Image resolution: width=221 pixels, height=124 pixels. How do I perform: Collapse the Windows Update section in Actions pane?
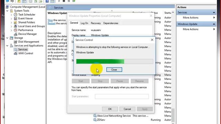(x=214, y=24)
